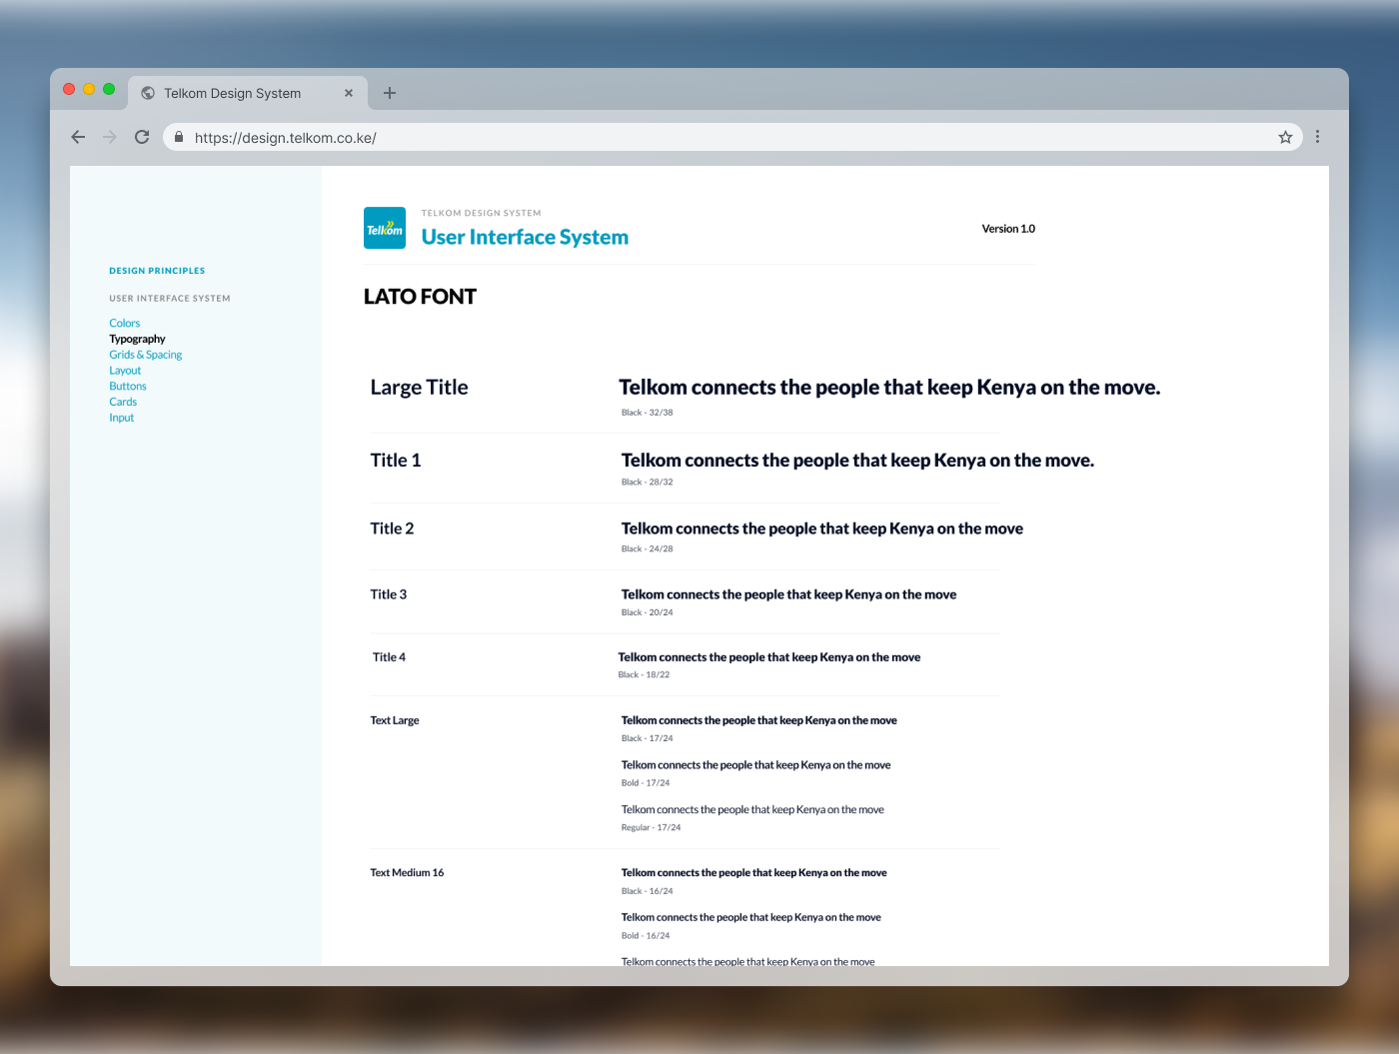Click the Title 1 sample sentence
Image resolution: width=1399 pixels, height=1054 pixels.
click(857, 461)
